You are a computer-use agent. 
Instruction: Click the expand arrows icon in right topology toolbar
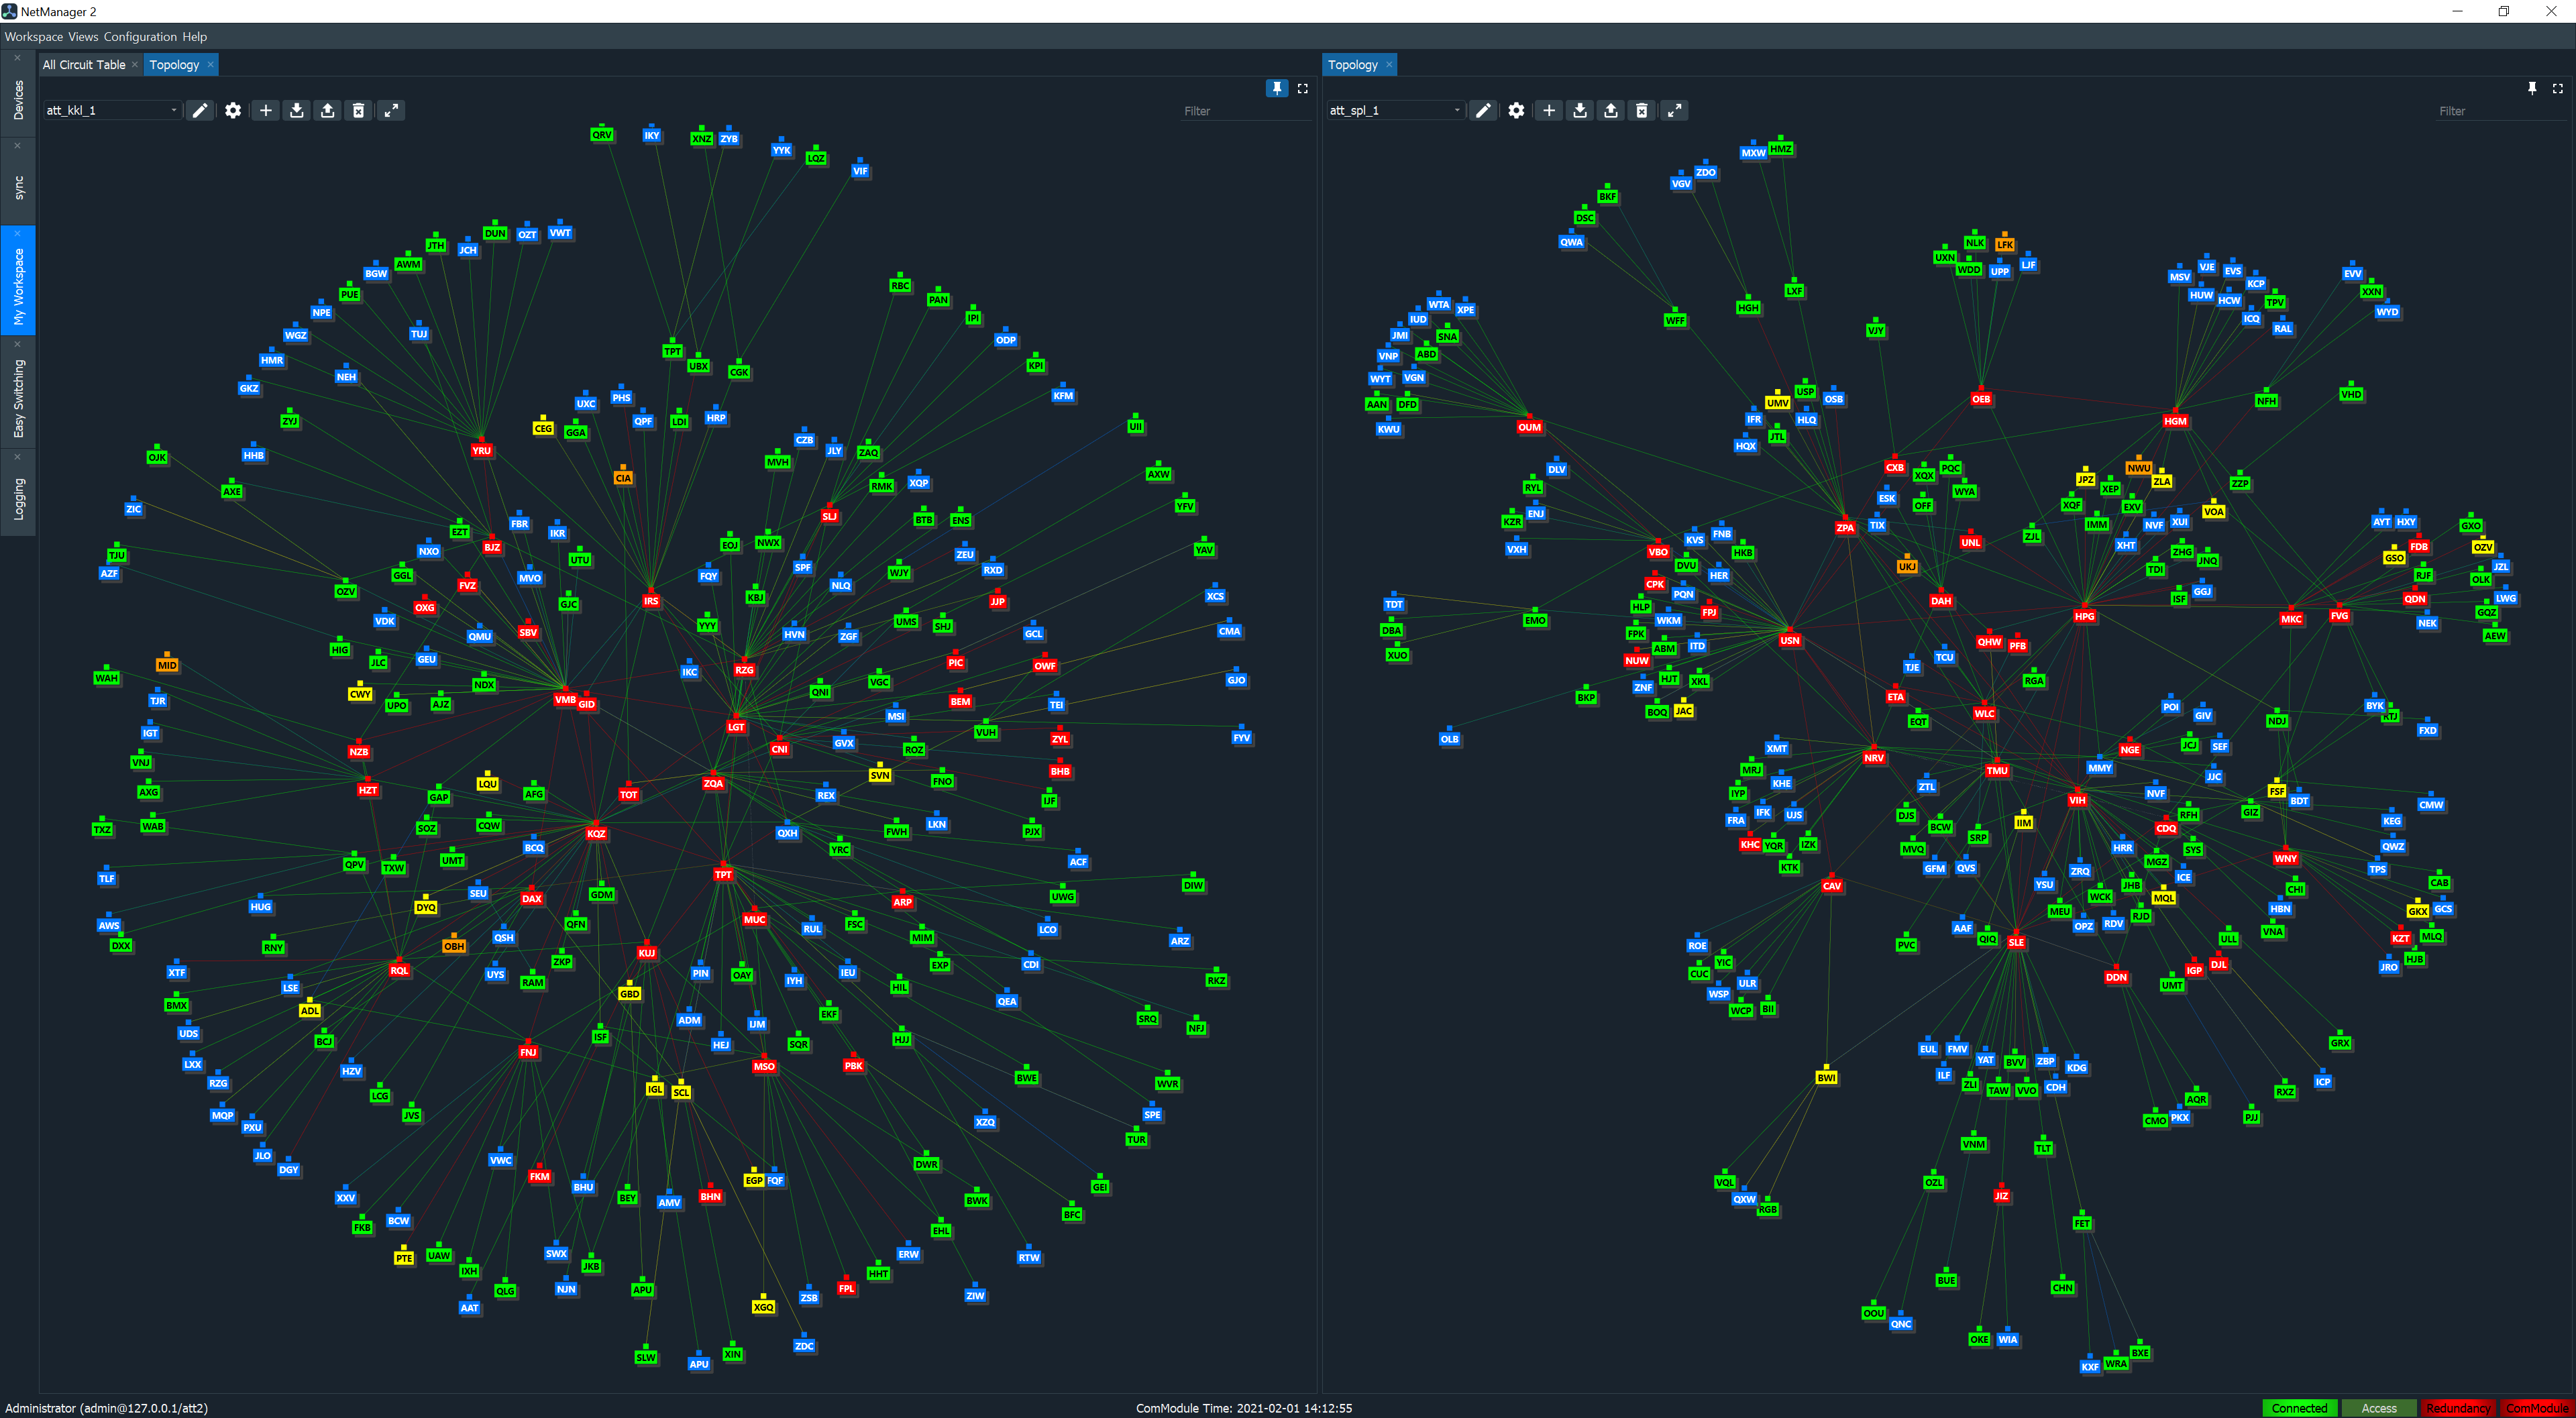pyautogui.click(x=1674, y=111)
